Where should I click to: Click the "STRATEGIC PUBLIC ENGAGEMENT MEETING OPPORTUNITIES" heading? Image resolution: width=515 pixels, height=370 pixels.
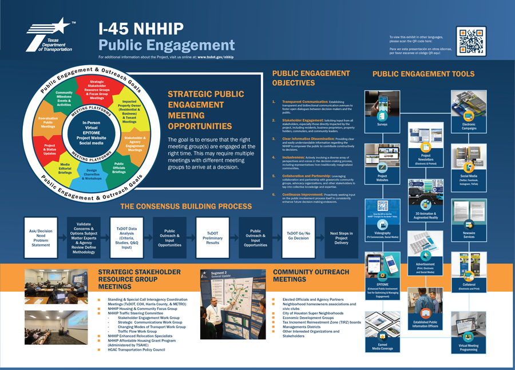tap(206, 110)
